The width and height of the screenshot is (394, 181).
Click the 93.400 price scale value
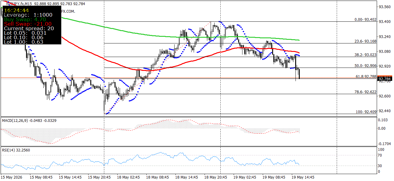[x=385, y=21]
